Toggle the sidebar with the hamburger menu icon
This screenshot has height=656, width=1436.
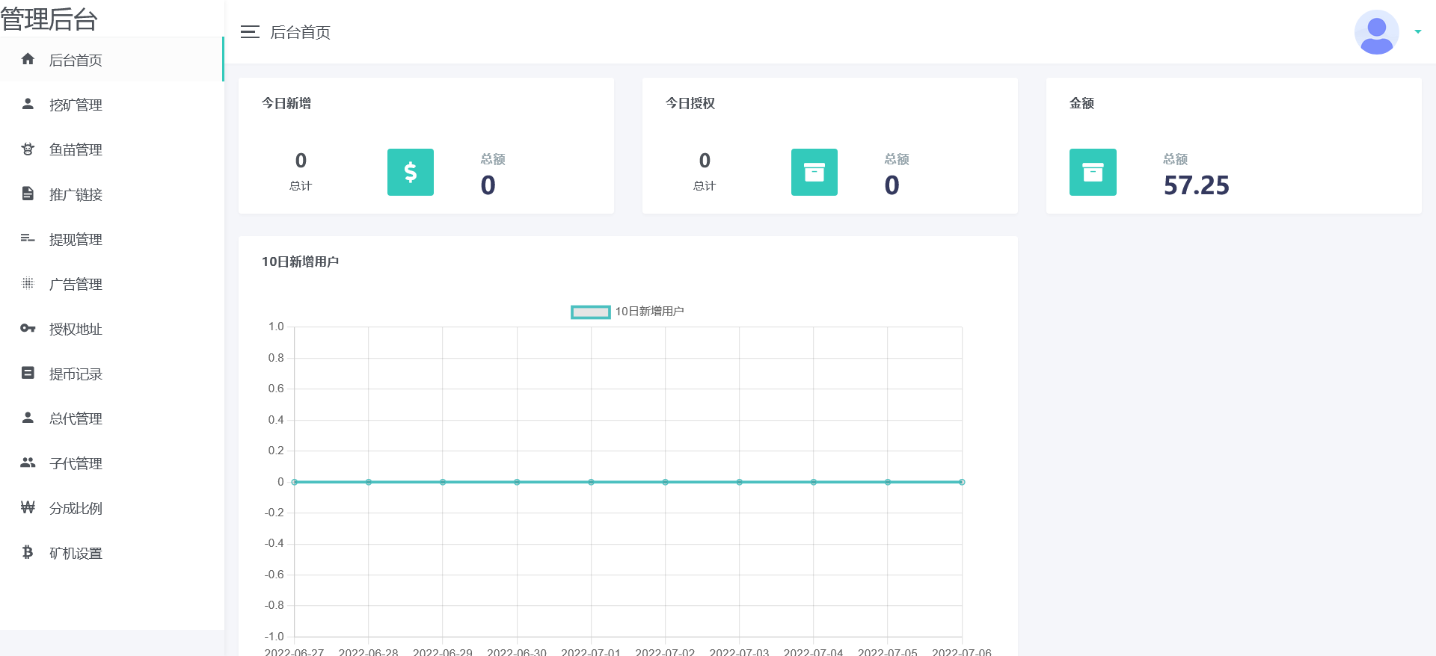pyautogui.click(x=250, y=32)
